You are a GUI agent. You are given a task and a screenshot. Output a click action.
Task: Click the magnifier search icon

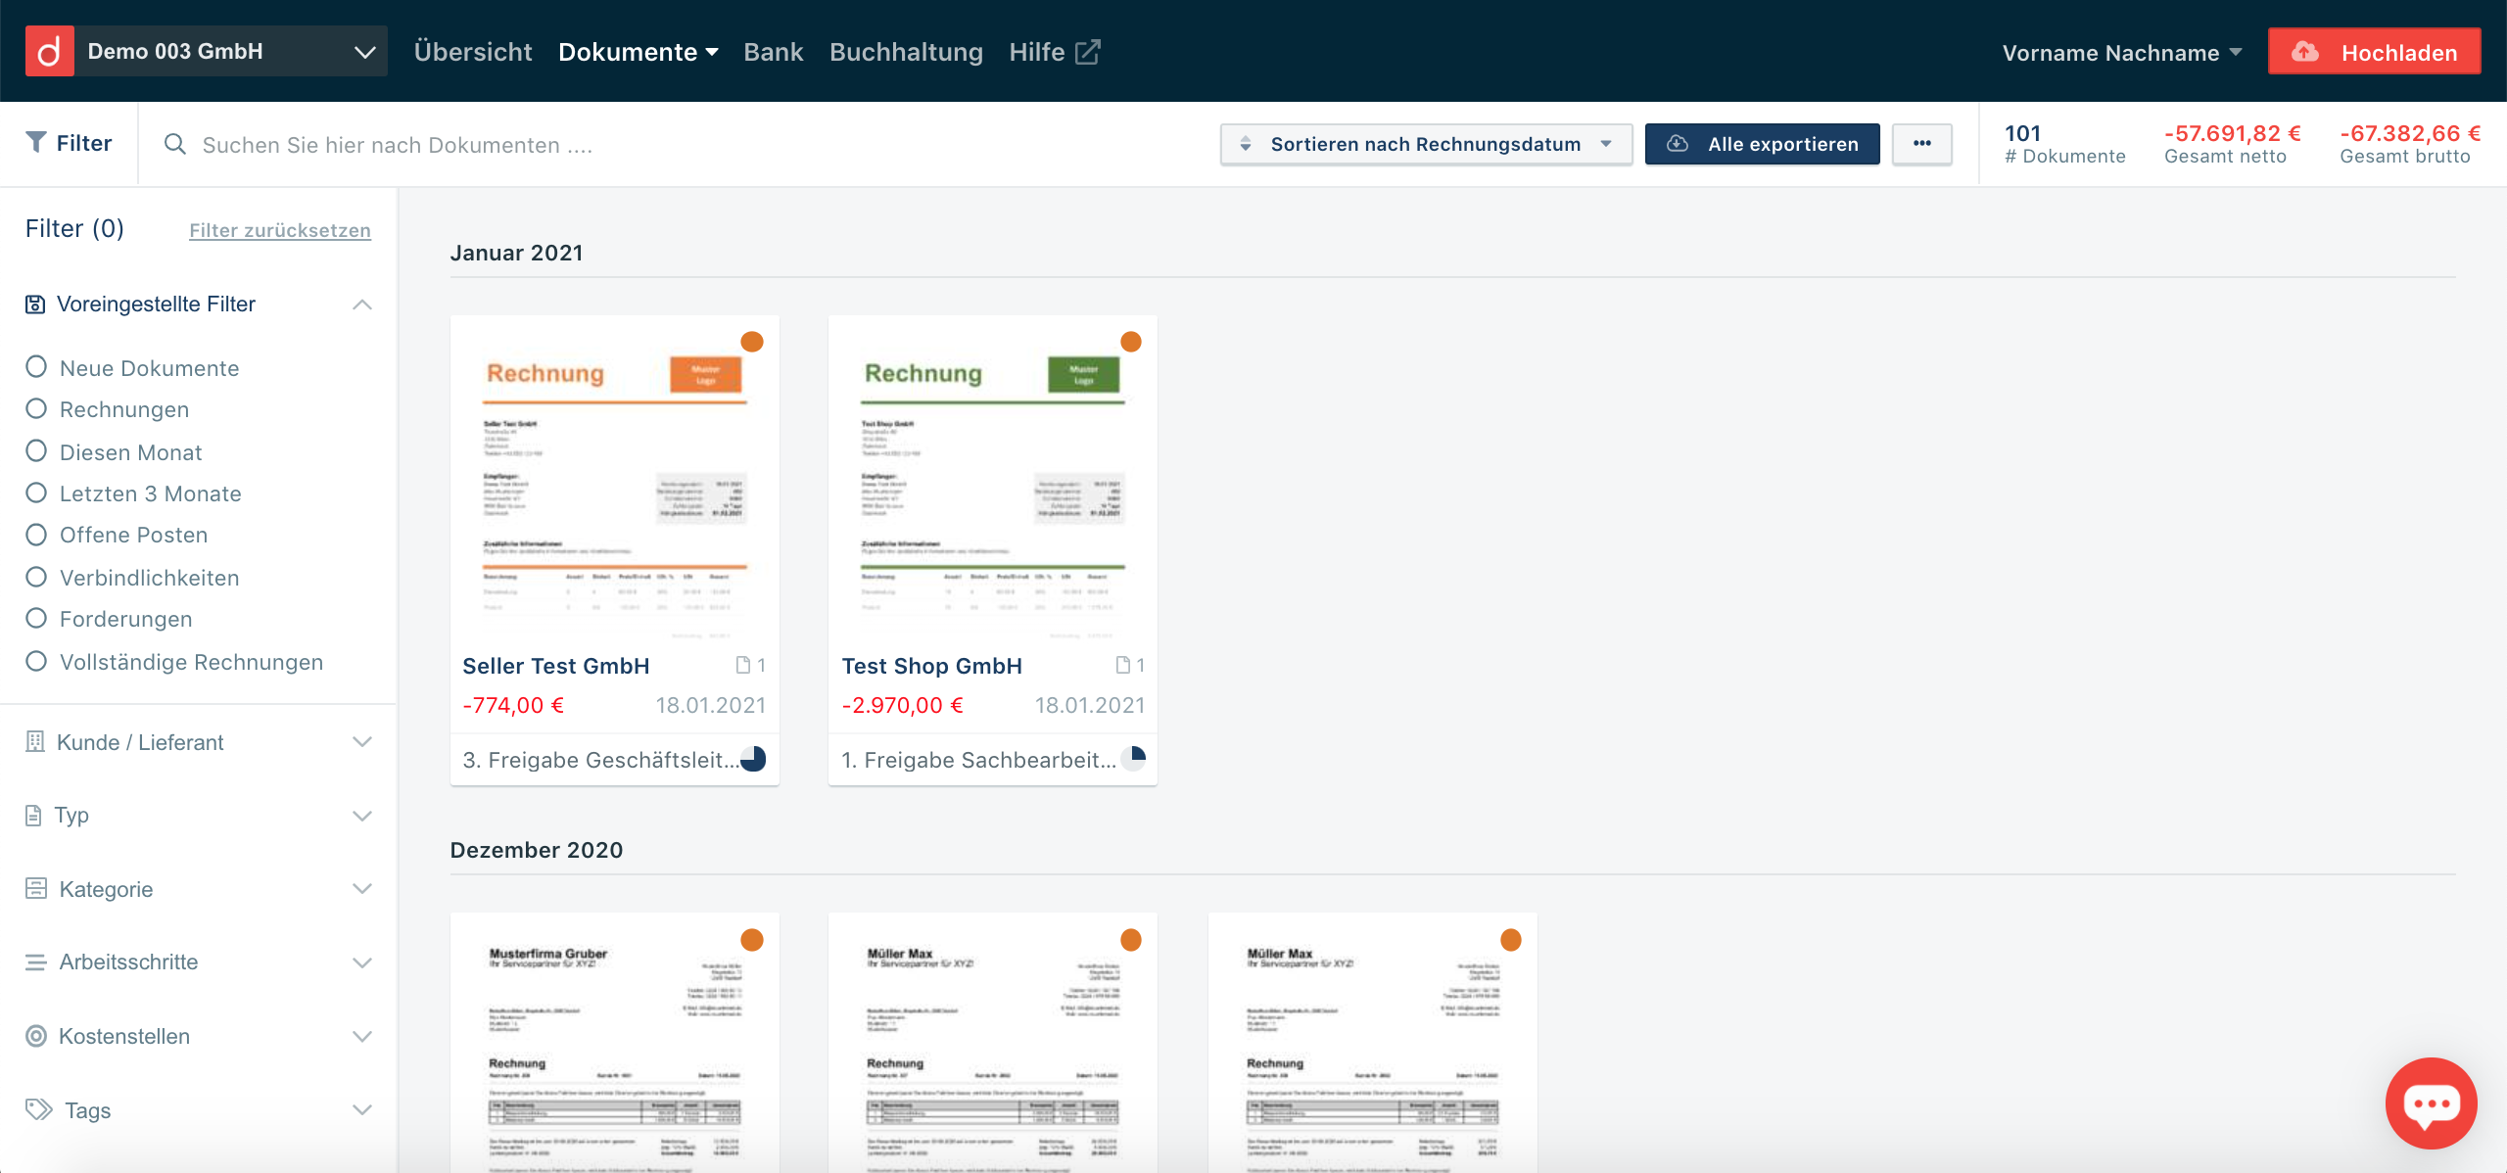pyautogui.click(x=175, y=145)
